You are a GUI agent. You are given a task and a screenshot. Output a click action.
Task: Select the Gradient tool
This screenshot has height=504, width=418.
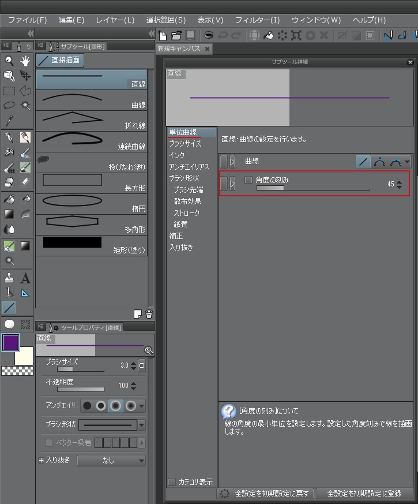[9, 214]
